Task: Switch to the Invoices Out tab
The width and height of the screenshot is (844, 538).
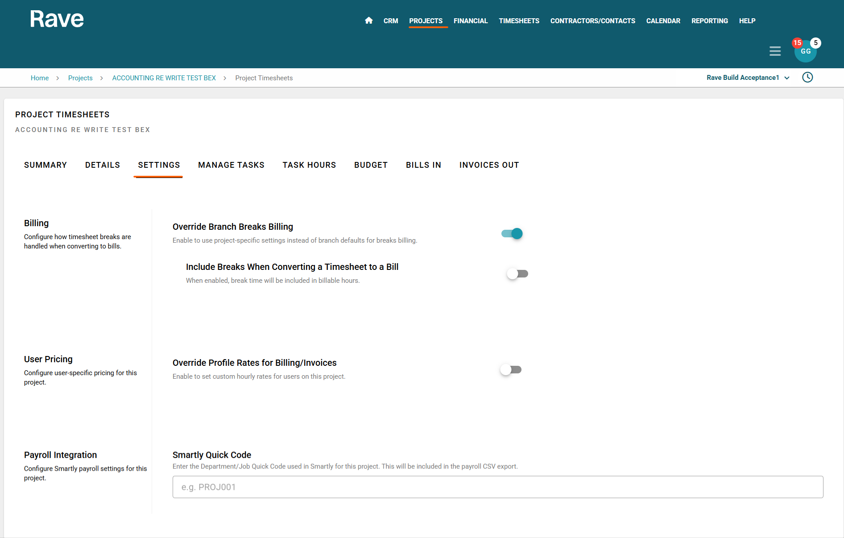Action: point(489,165)
